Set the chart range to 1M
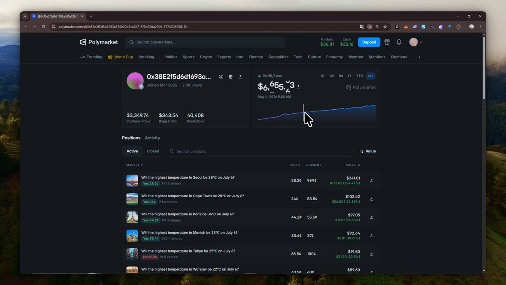 (x=341, y=76)
